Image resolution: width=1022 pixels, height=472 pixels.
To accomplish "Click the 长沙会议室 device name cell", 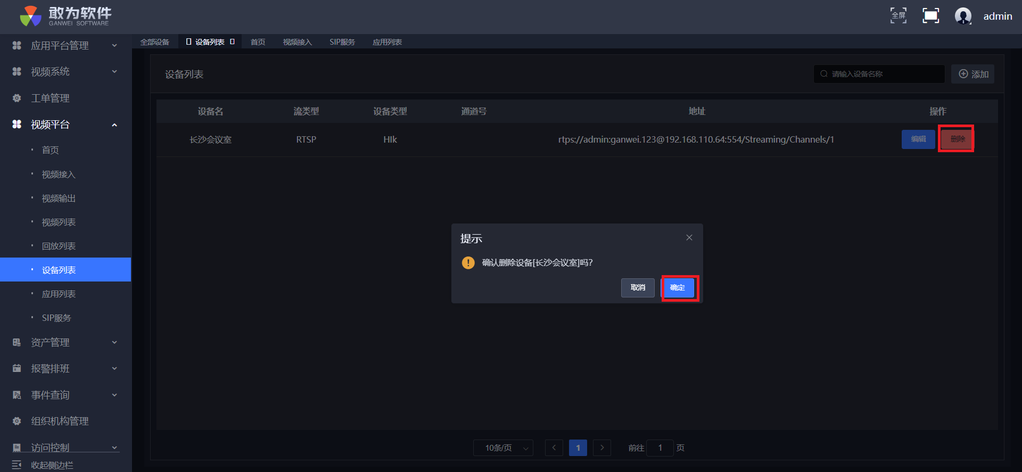I will coord(211,139).
